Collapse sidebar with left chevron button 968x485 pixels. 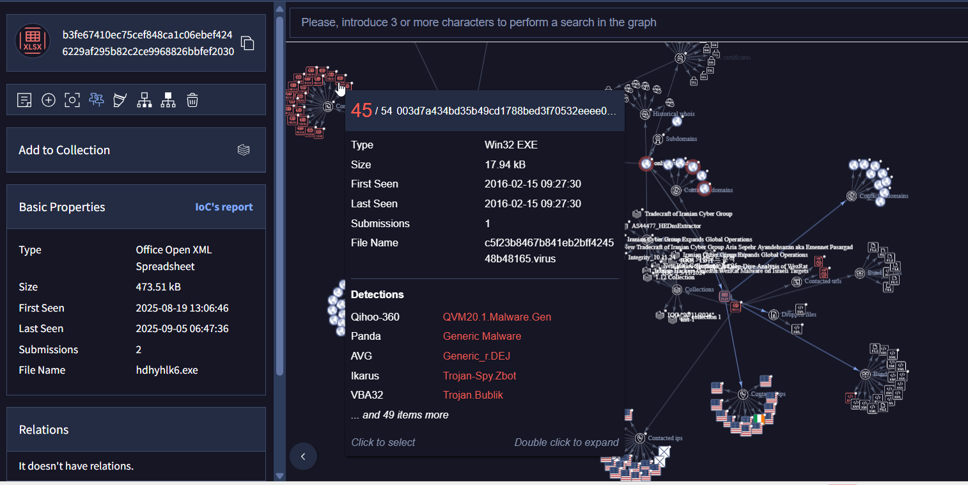click(x=303, y=456)
